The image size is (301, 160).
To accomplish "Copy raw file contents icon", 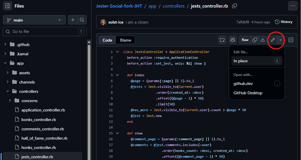I will 255,40.
